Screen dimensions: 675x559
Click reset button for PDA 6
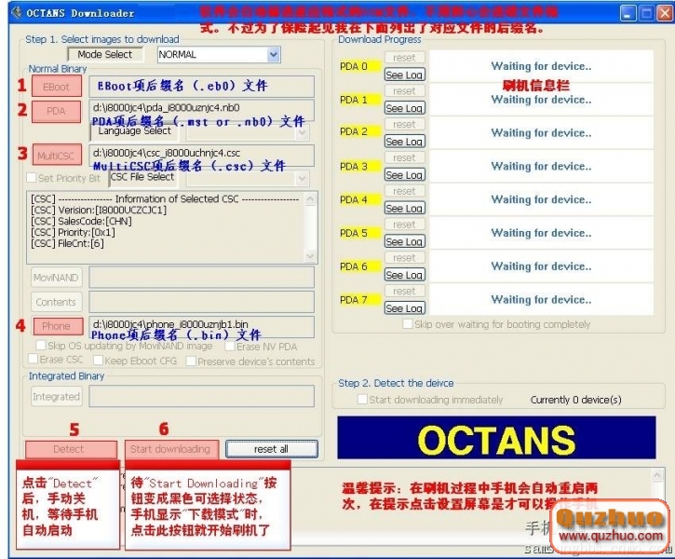404,257
